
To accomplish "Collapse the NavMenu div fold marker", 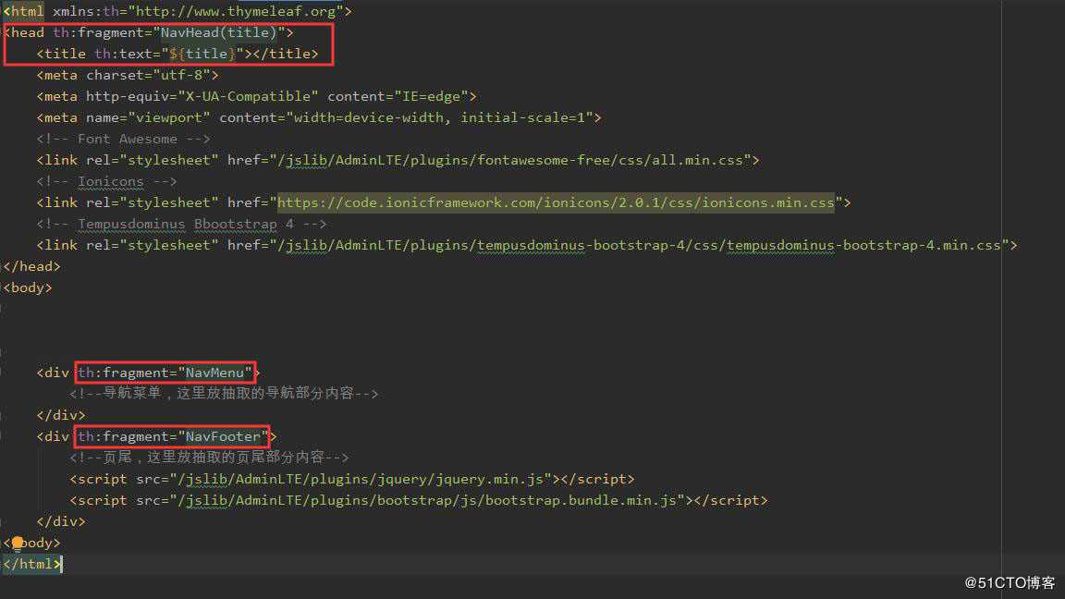I will (3, 373).
